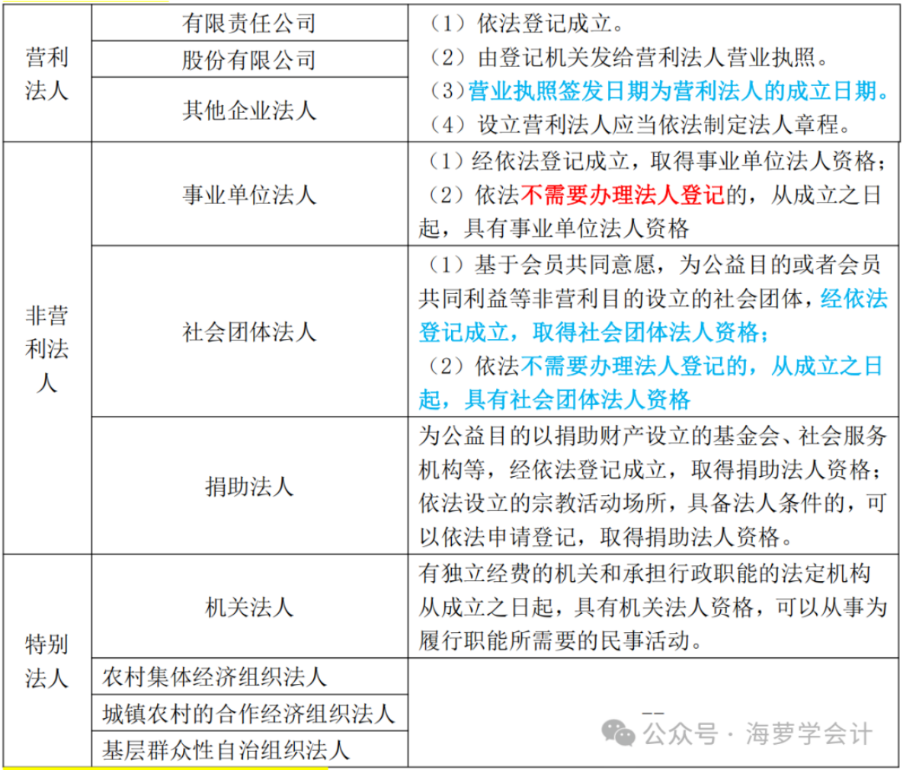The height and width of the screenshot is (770, 903).
Task: Click the 捐助法人 cell
Action: tap(248, 486)
